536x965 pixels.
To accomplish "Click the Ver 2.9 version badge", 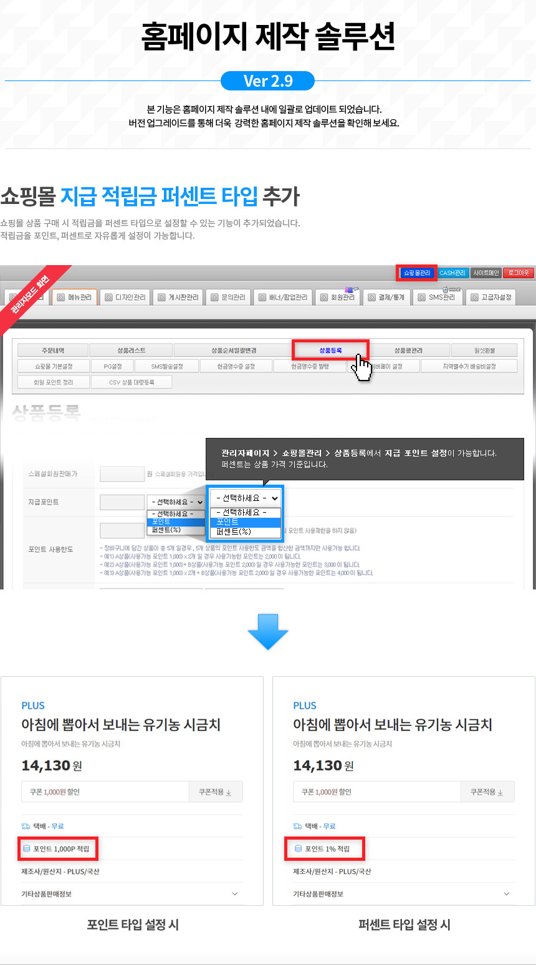I will (268, 81).
